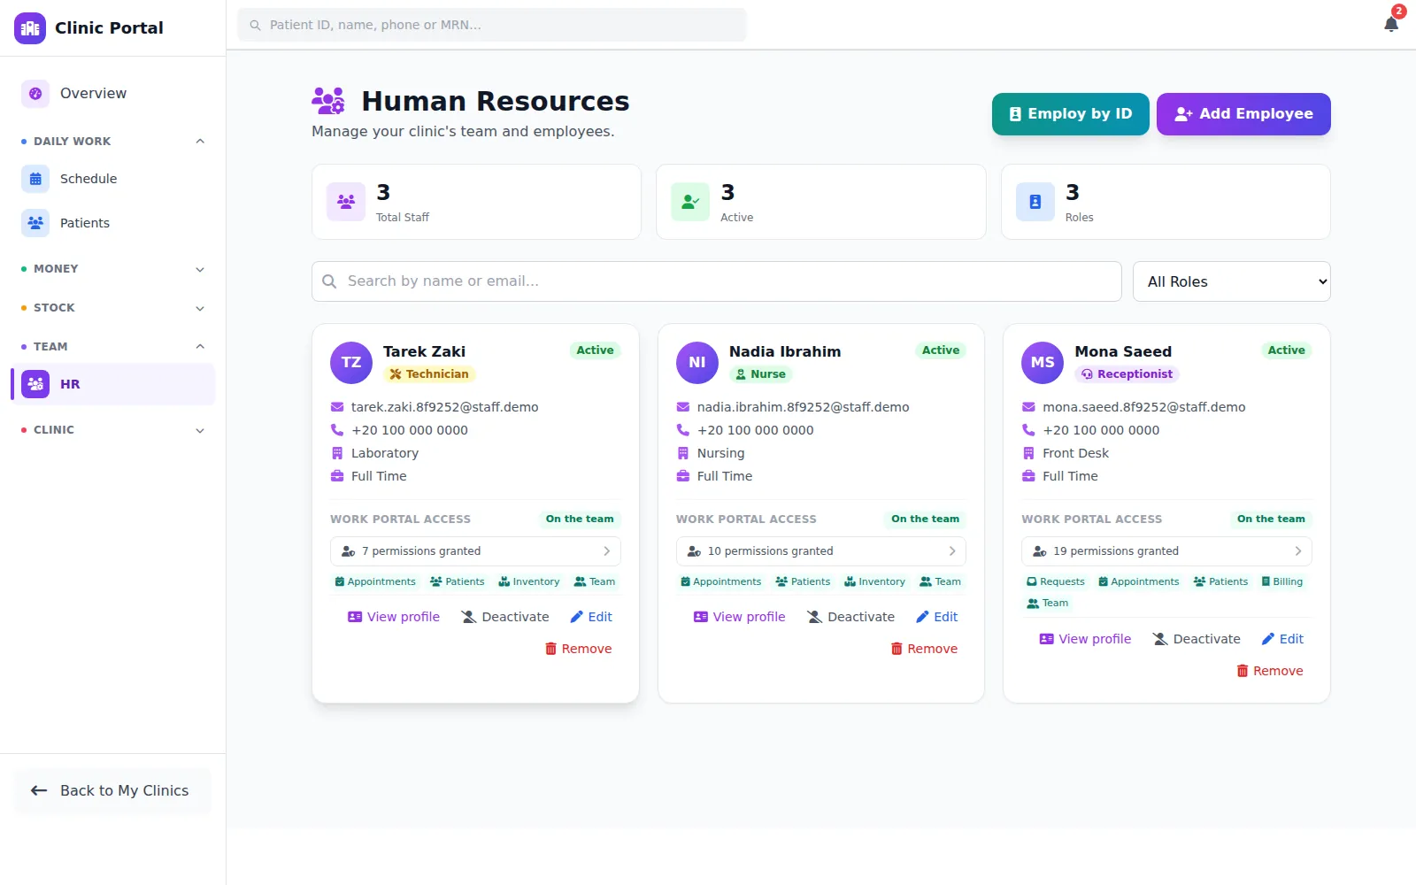Click Mona Saeed's Remove trash icon
This screenshot has width=1416, height=885.
point(1243,671)
